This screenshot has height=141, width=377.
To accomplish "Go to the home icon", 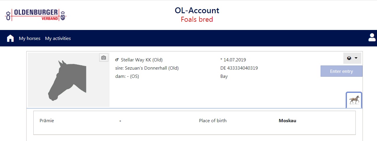I will 10,38.
